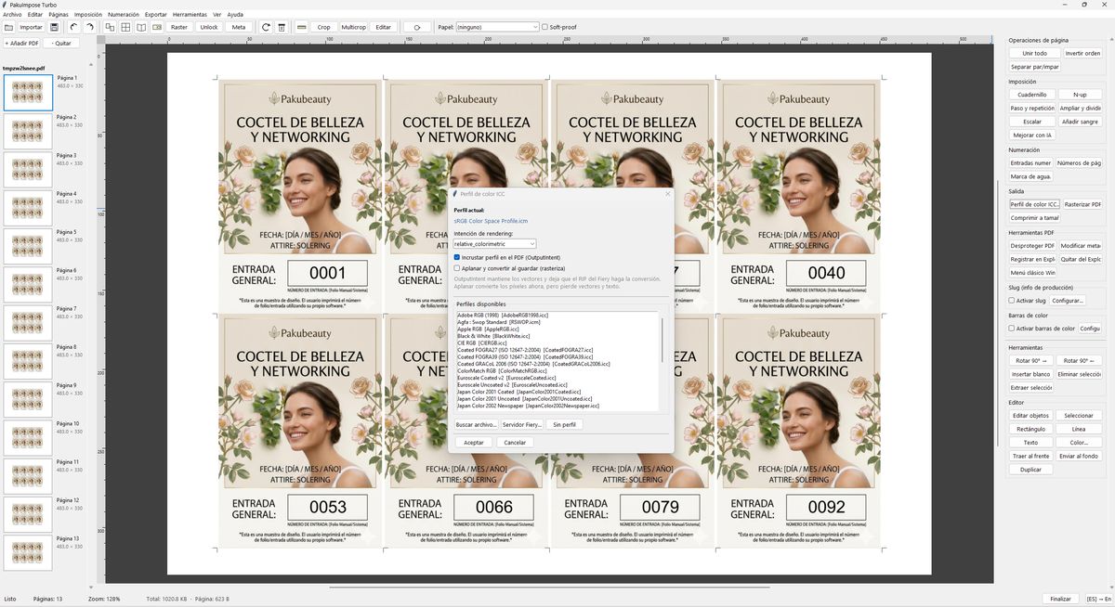The height and width of the screenshot is (607, 1115).
Task: Click the circular rotate icon after Meta
Action: click(x=267, y=27)
